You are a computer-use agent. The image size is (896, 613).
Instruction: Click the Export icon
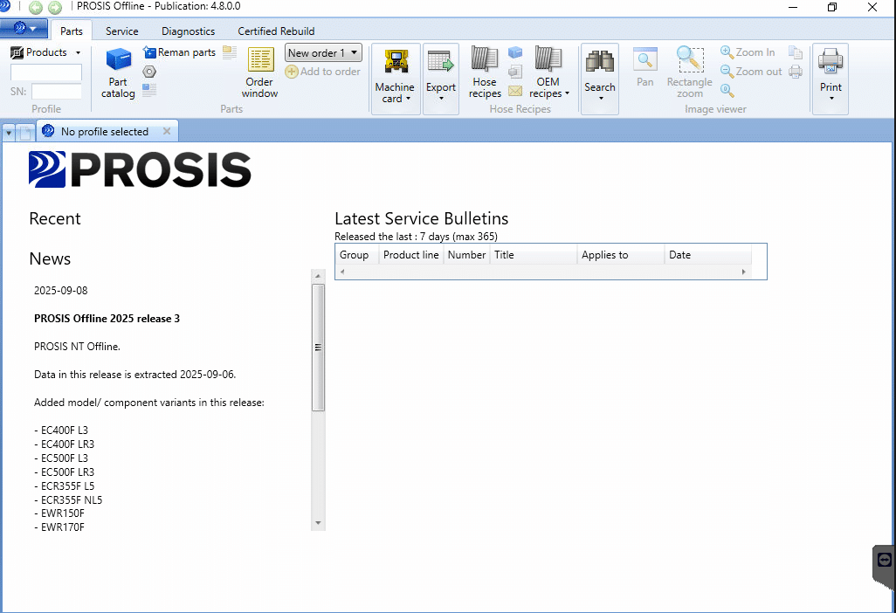[x=441, y=74]
